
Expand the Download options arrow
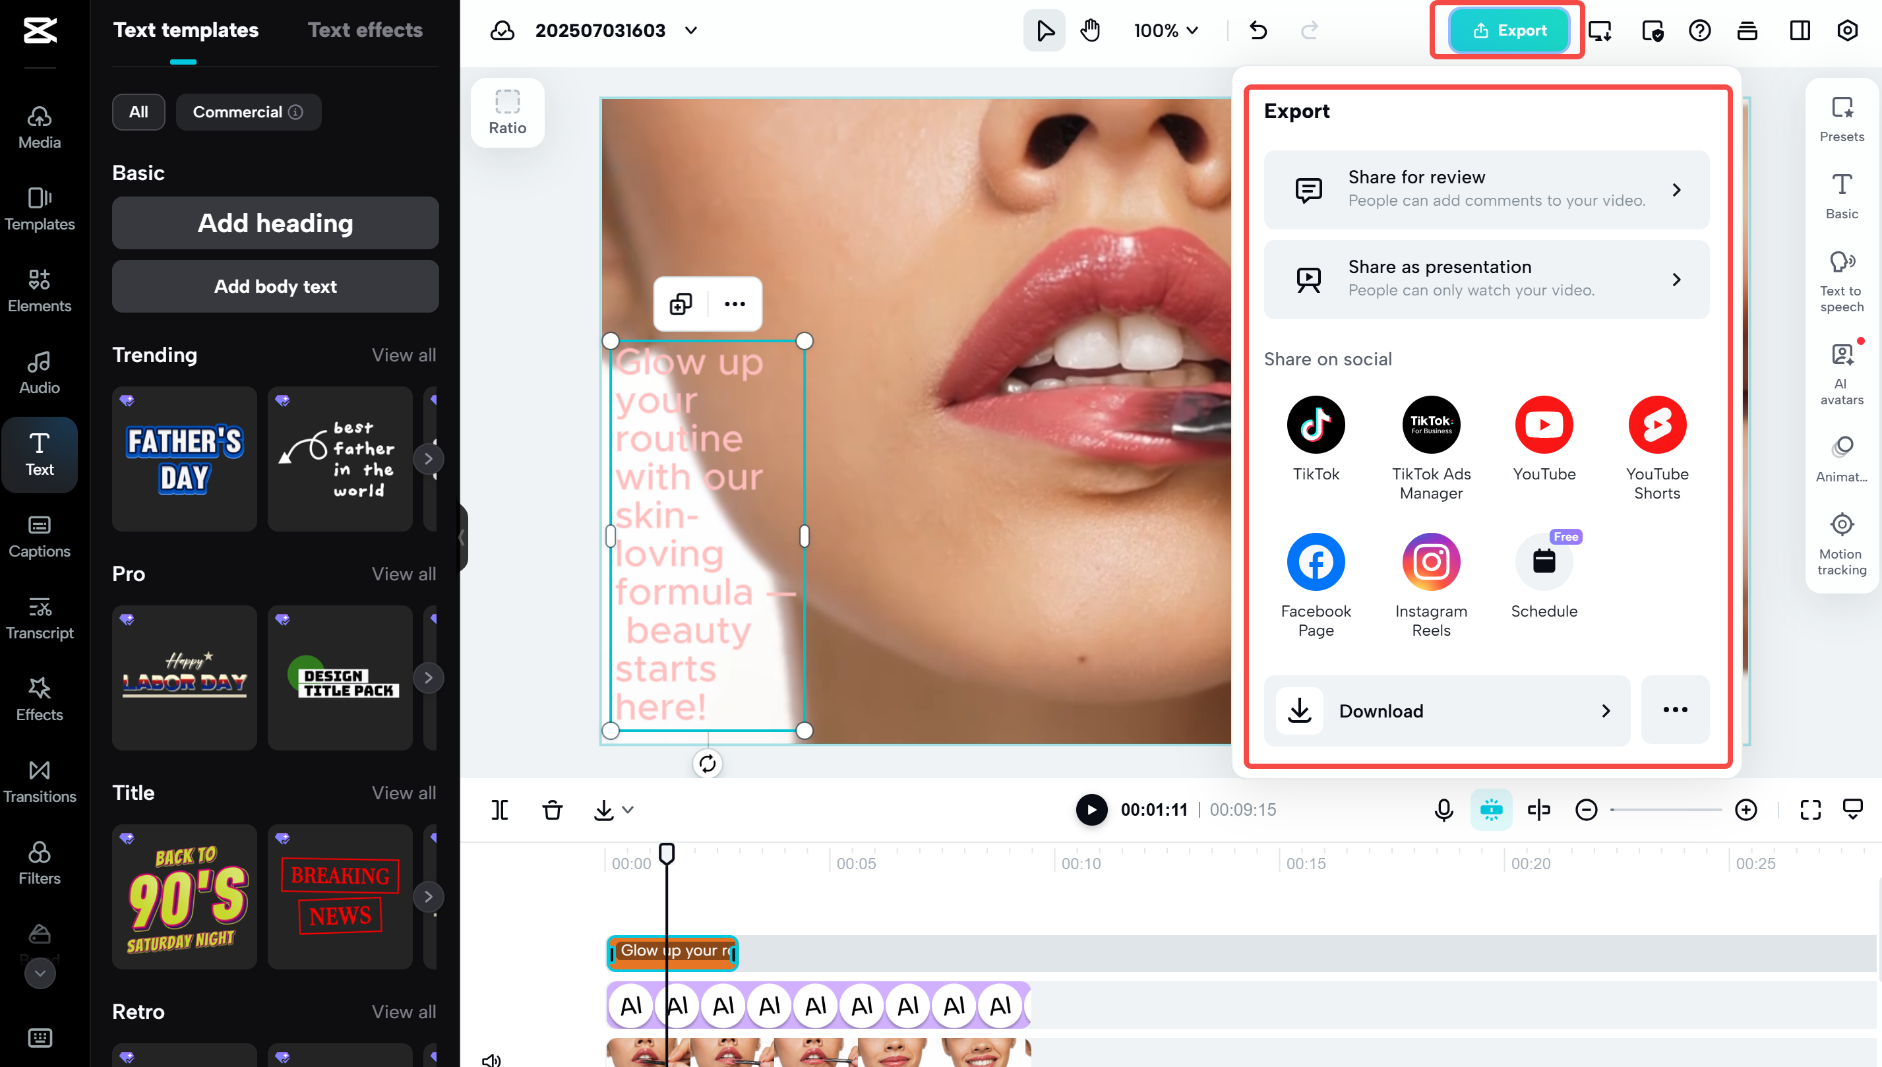[1605, 711]
